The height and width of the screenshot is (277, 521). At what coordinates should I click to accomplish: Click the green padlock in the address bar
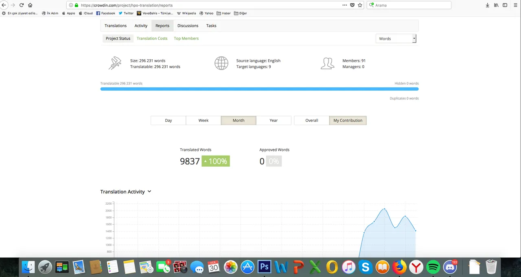(x=76, y=5)
